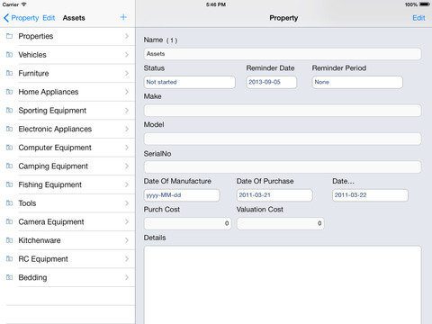This screenshot has height=324, width=432.
Task: Tap Edit in left panel header
Action: click(x=49, y=18)
